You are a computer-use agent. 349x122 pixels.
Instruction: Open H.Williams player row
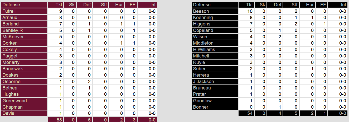[x=204, y=50]
